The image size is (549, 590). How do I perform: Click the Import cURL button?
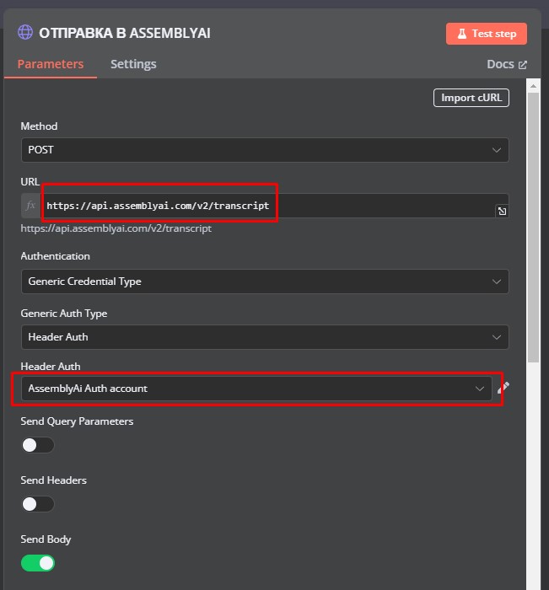click(x=471, y=98)
